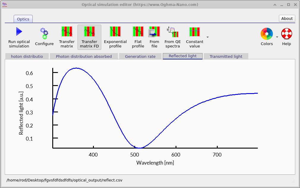Click the 500 wavelength tick label

pos(135,154)
